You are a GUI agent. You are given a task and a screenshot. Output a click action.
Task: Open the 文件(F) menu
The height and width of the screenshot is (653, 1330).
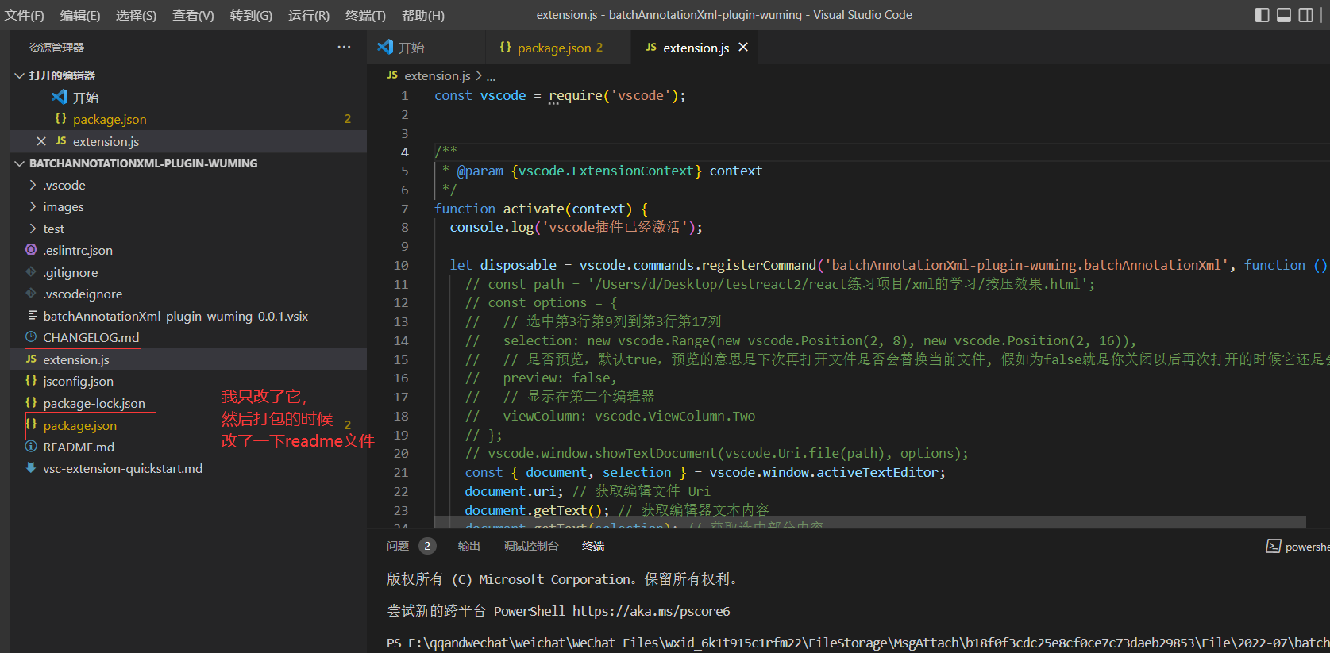(x=25, y=15)
